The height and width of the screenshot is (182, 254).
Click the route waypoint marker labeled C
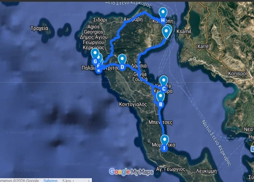(164, 89)
